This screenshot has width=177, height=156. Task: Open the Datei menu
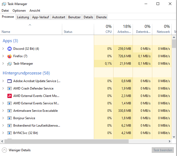tap(5, 11)
